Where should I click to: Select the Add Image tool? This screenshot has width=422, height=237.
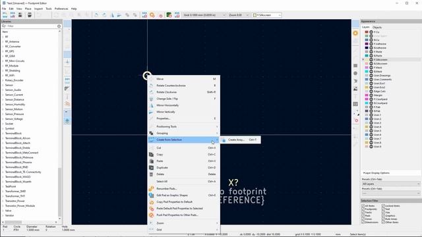(355, 89)
